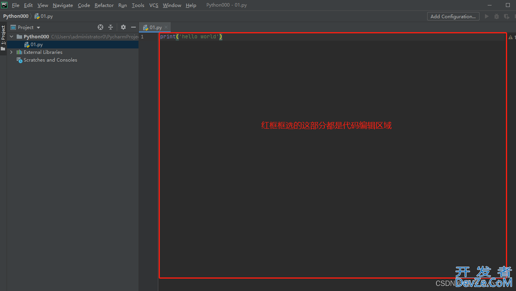Click the warning inspection indicator in editor
The image size is (516, 291).
click(511, 37)
